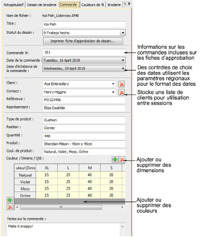Select the S column header
The image size is (204, 237).
click(111, 168)
